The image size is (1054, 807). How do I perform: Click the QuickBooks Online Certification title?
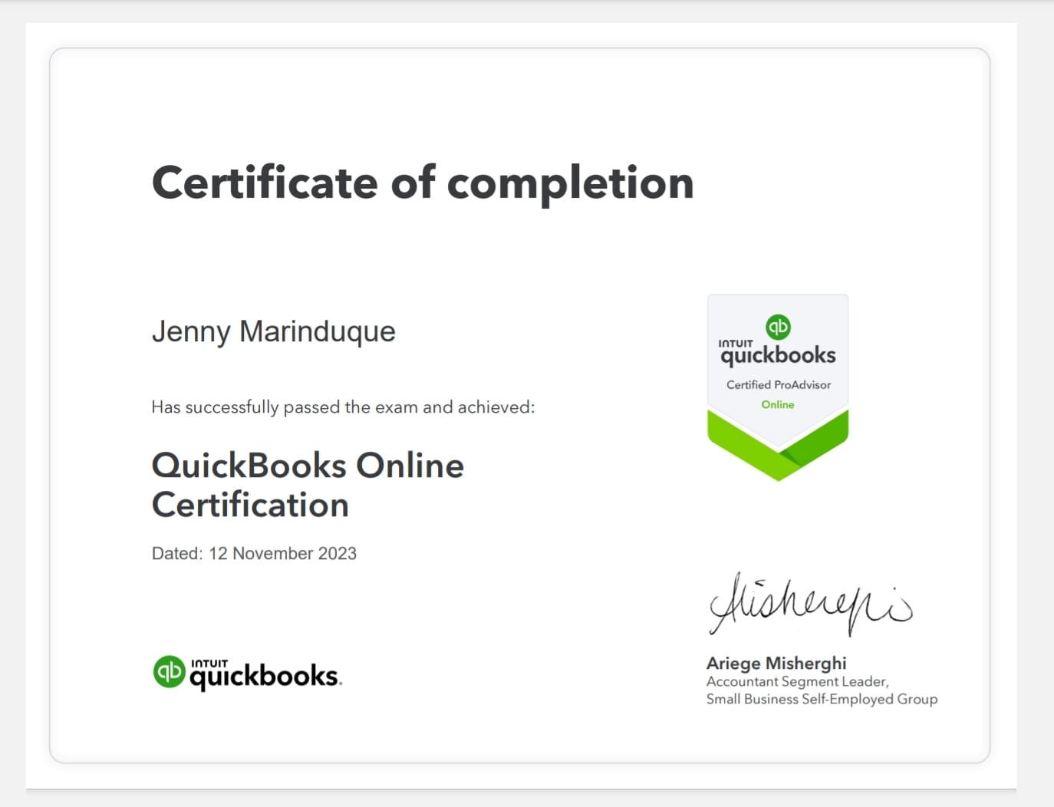coord(308,485)
